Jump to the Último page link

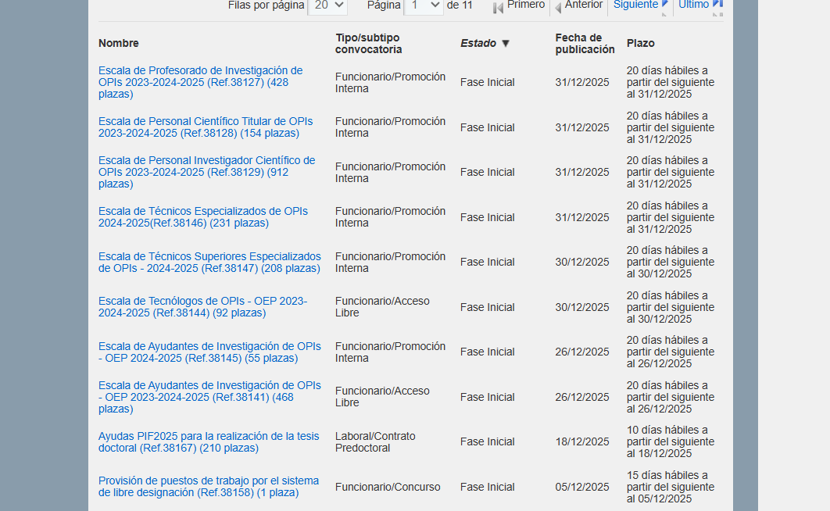tap(693, 5)
